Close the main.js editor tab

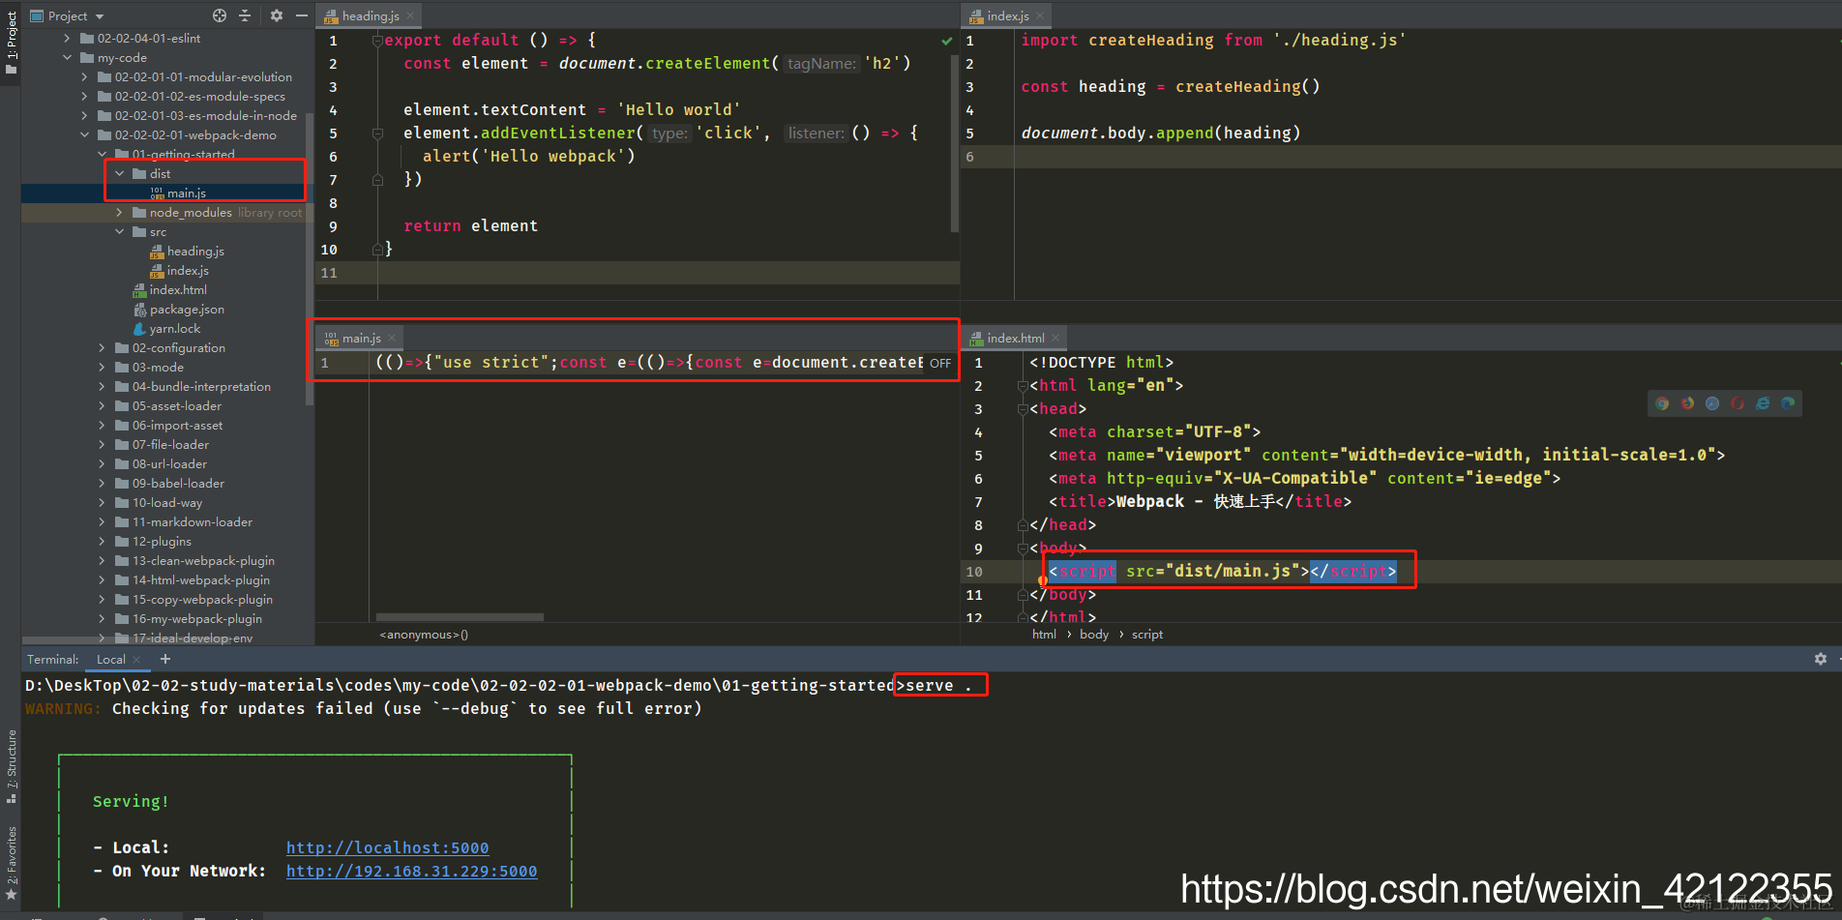pos(392,338)
